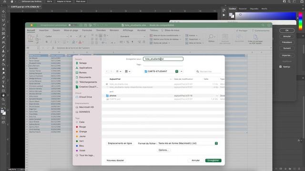
Task: Click the Rechercher field in save dialog
Action: click(x=209, y=72)
